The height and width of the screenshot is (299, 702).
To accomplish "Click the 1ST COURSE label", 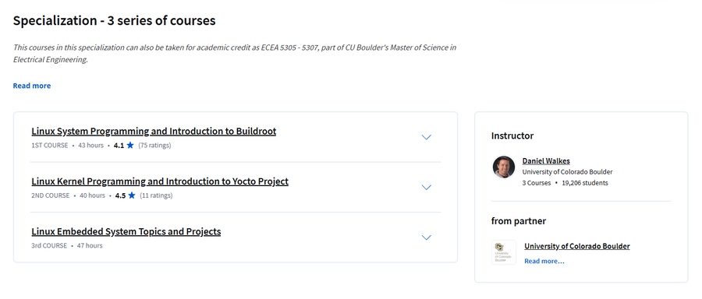I will 50,146.
